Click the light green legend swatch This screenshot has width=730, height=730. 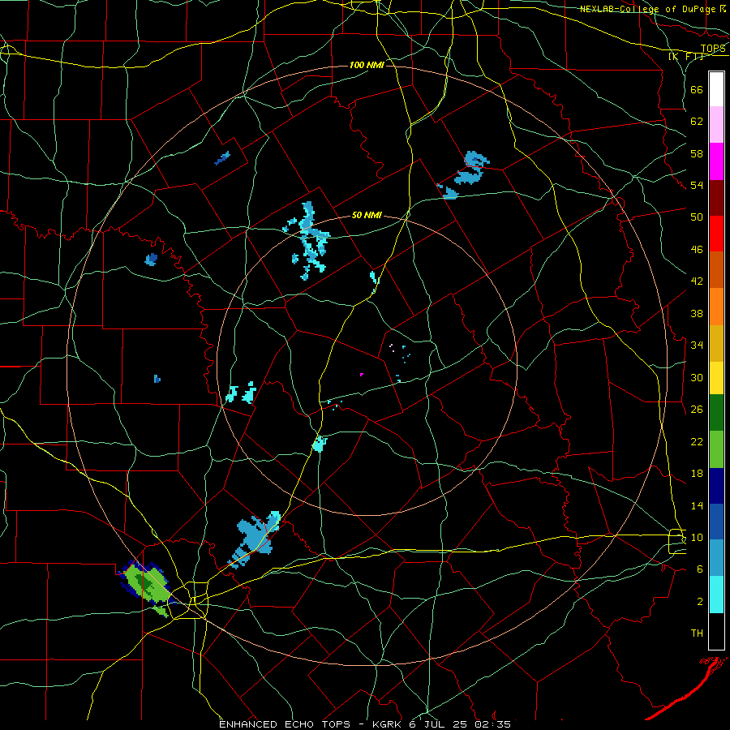pyautogui.click(x=716, y=449)
